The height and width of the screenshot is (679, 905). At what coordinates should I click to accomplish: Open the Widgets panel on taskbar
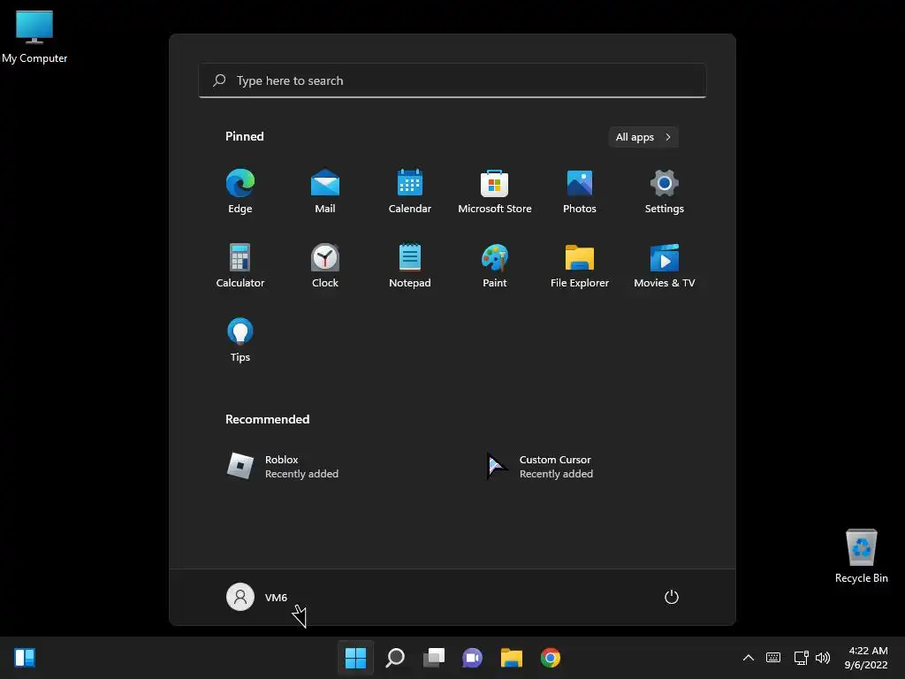pos(25,658)
